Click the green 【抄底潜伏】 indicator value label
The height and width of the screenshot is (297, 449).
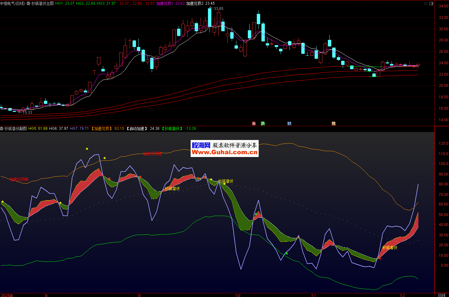click(x=179, y=129)
